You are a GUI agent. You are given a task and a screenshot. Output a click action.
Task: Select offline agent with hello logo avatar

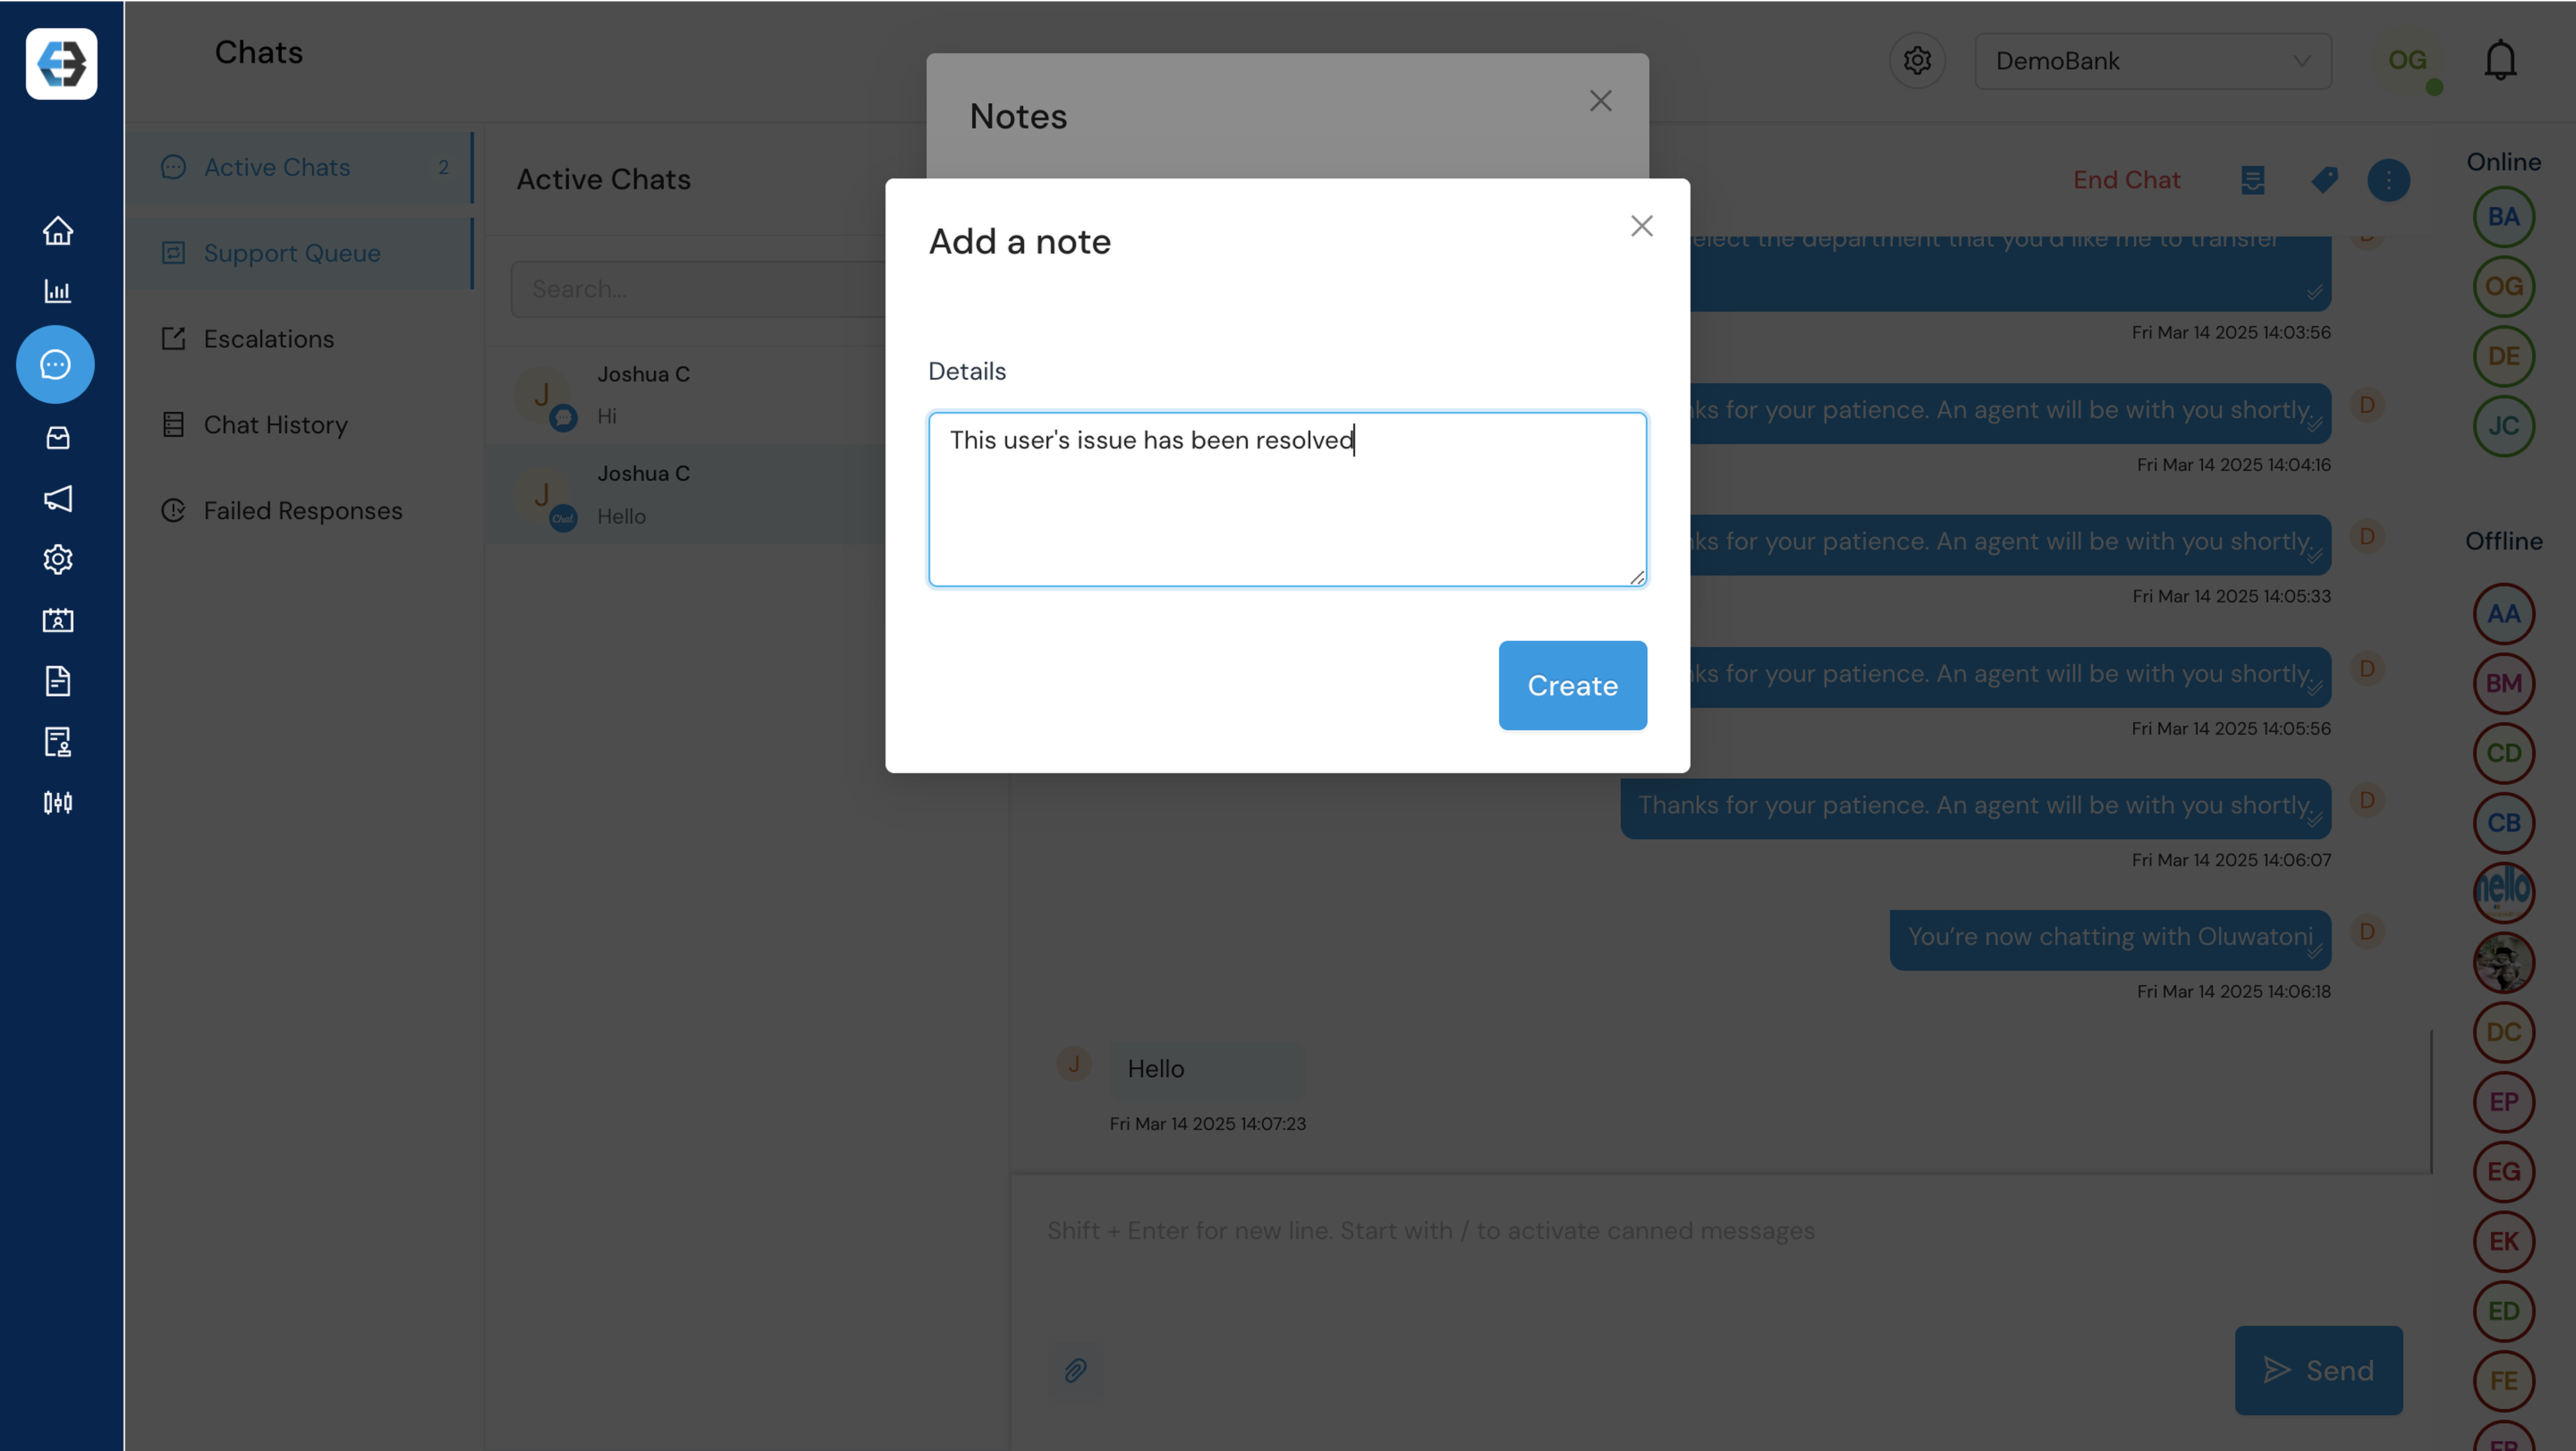pyautogui.click(x=2503, y=893)
